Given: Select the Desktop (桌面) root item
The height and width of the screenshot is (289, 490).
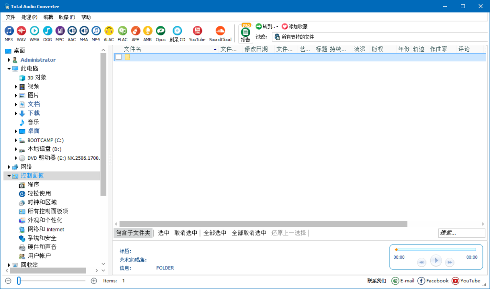Looking at the screenshot, I should coord(19,51).
